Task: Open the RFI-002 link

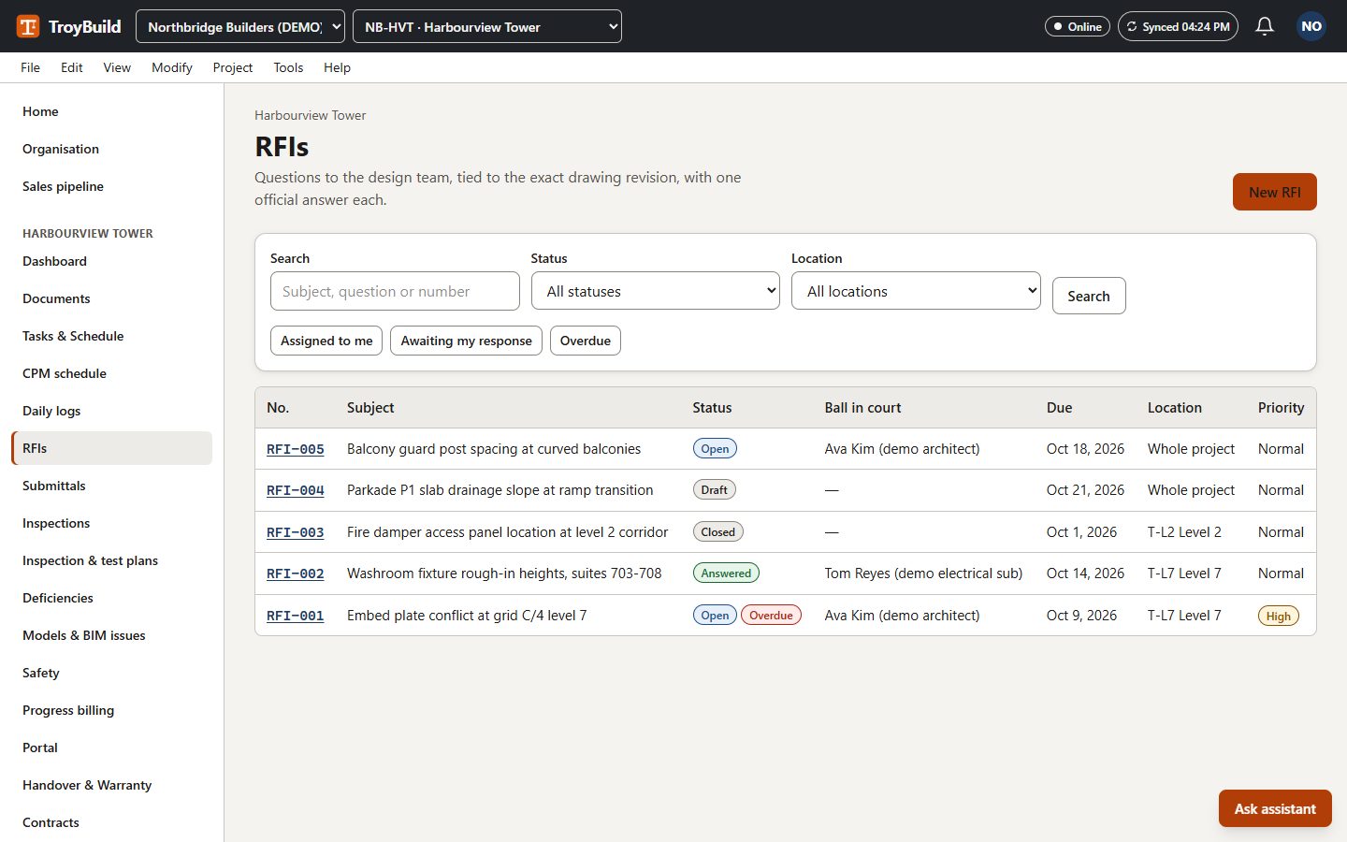Action: click(x=296, y=573)
